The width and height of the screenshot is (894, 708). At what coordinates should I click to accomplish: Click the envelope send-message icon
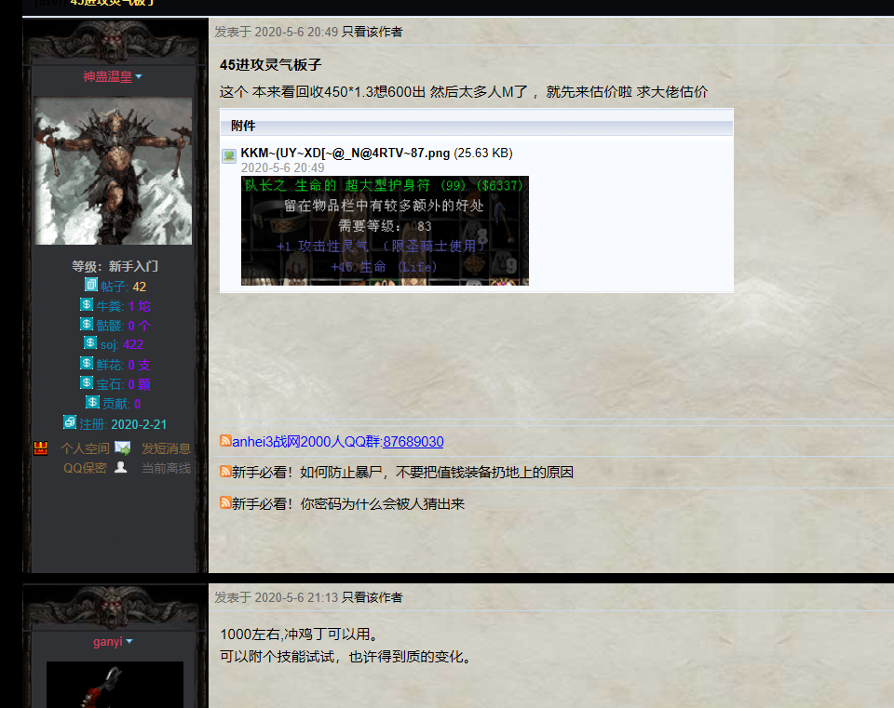coord(122,448)
